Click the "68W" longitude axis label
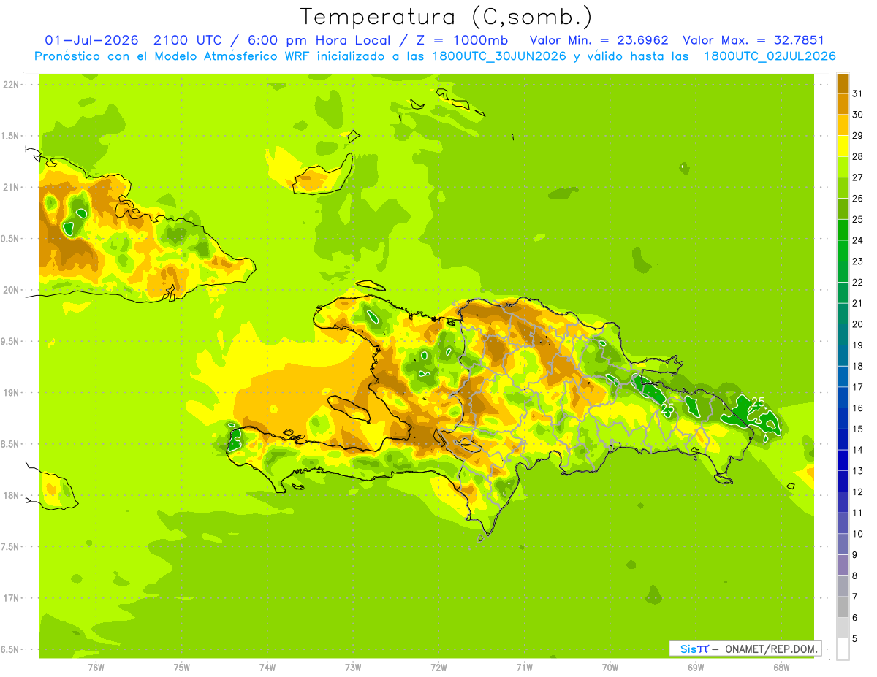Viewport: 877px width, 677px height. [781, 668]
